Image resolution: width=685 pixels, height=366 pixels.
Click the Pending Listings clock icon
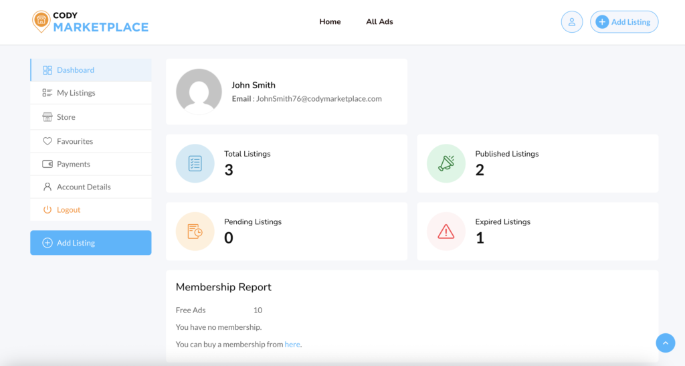[195, 232]
